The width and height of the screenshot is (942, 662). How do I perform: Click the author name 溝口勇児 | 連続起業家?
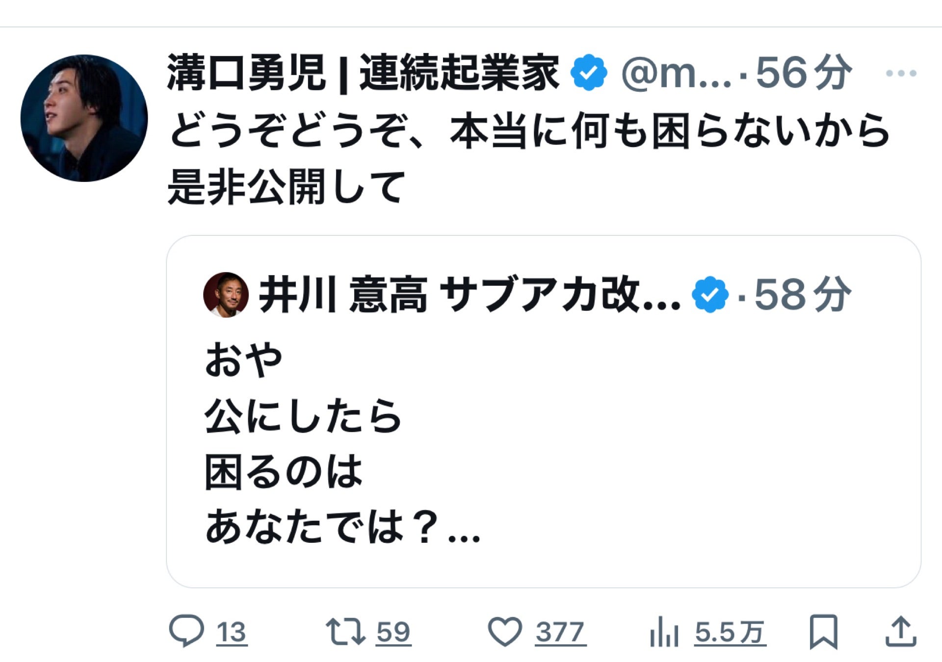click(363, 74)
